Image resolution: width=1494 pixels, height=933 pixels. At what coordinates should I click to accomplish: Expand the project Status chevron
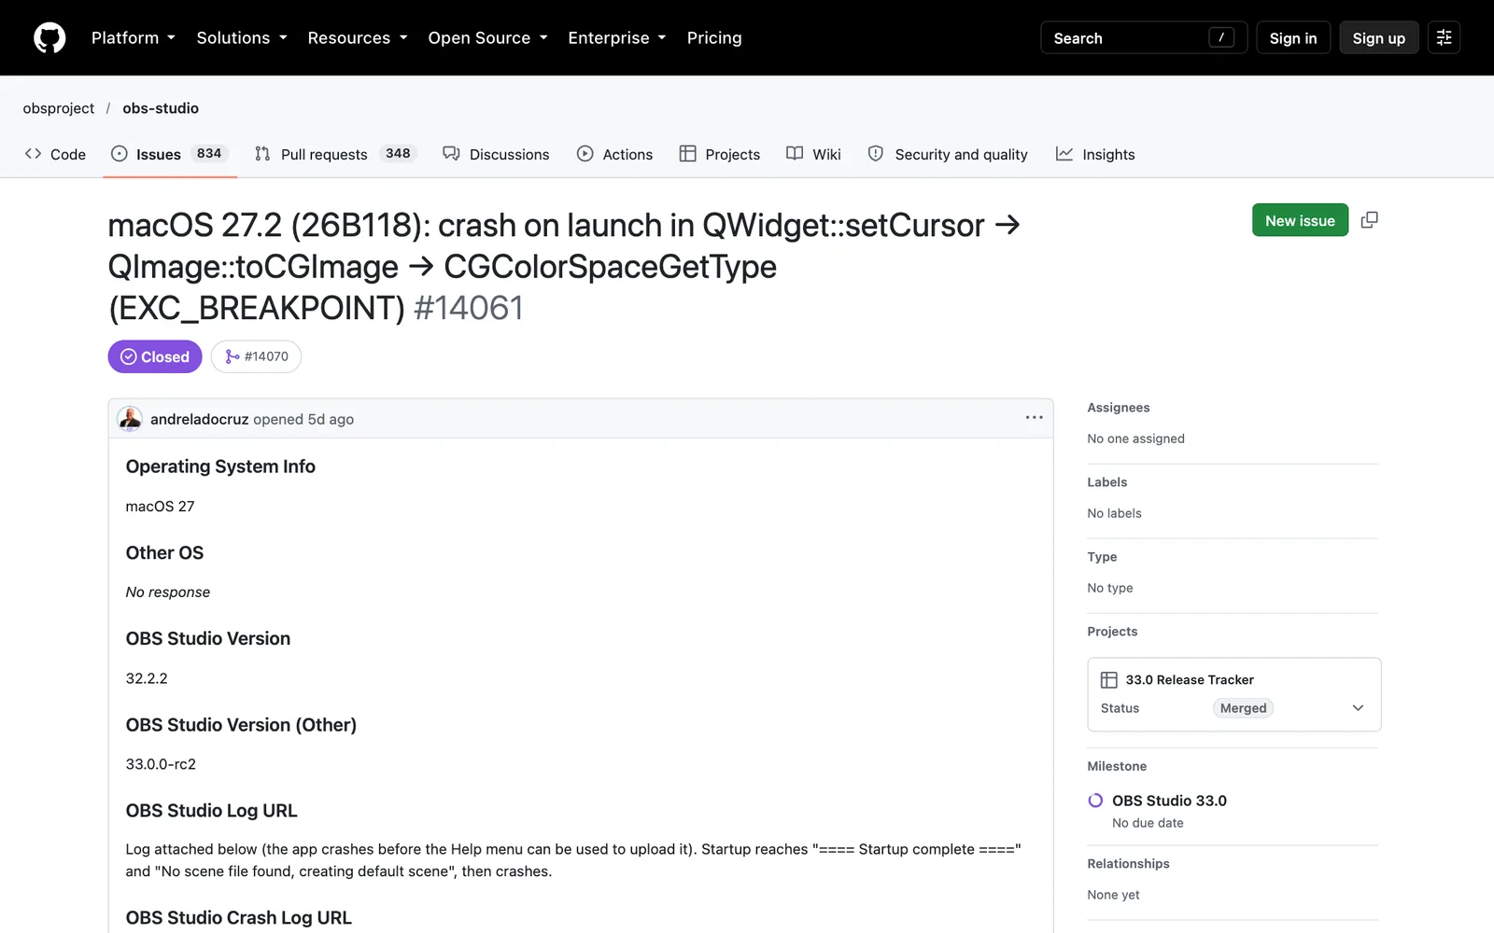pos(1358,708)
